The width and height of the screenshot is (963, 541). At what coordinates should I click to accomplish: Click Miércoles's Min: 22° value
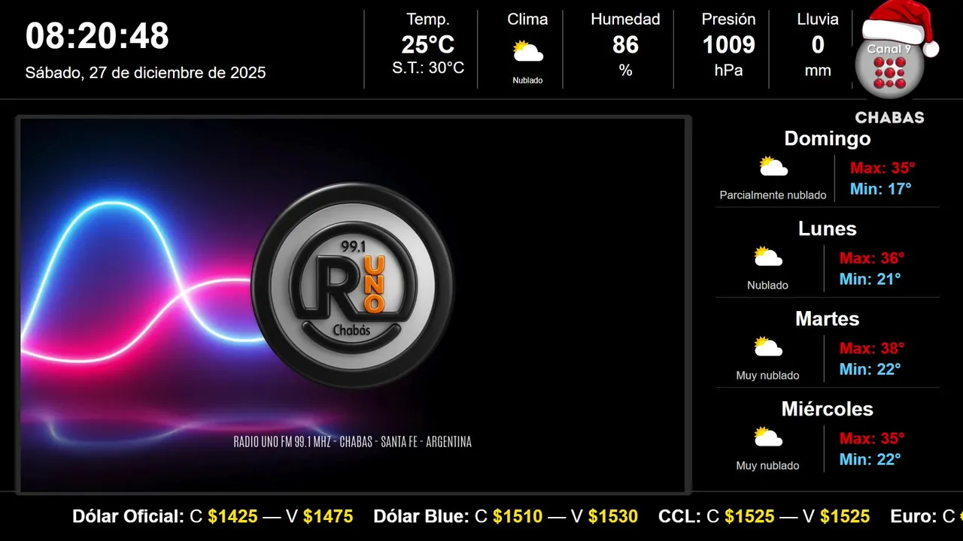click(x=870, y=459)
